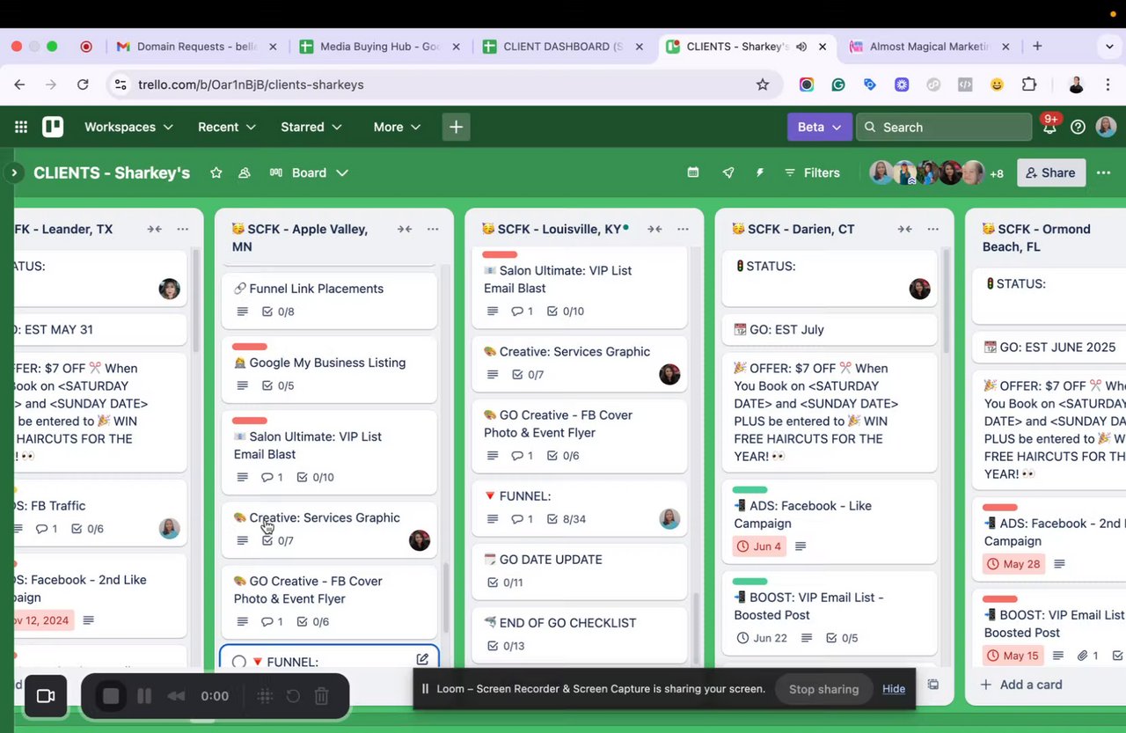Click Stop sharing in Loom banner
Screen dimensions: 1126x733
[x=823, y=689]
